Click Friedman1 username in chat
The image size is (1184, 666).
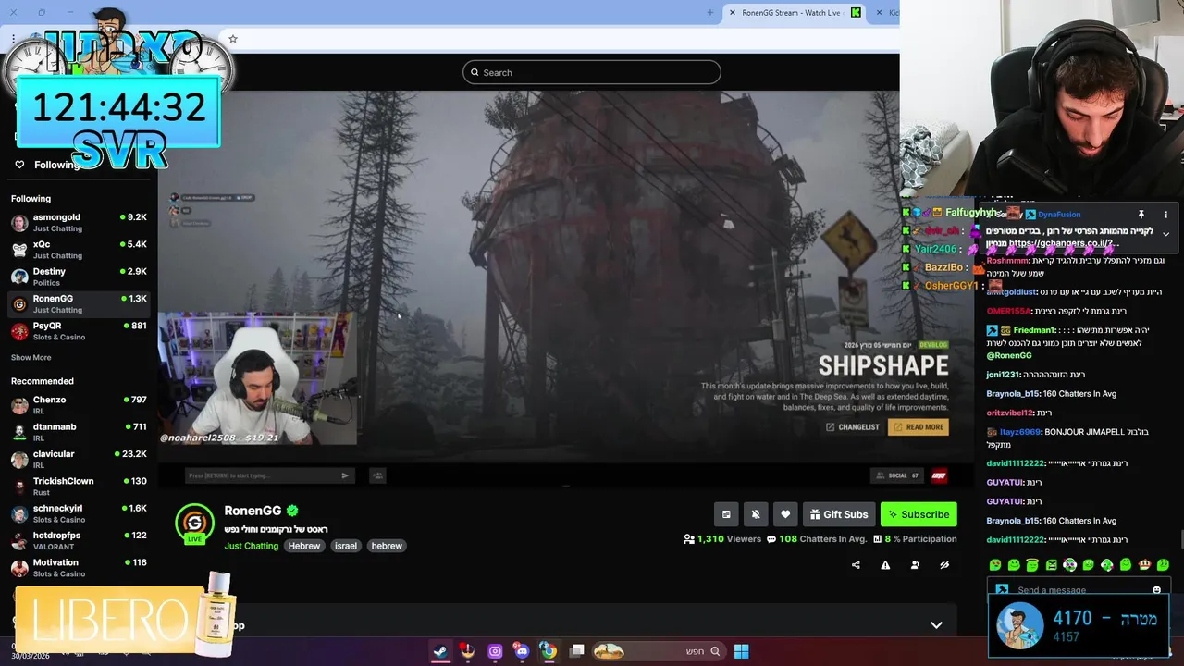1034,330
